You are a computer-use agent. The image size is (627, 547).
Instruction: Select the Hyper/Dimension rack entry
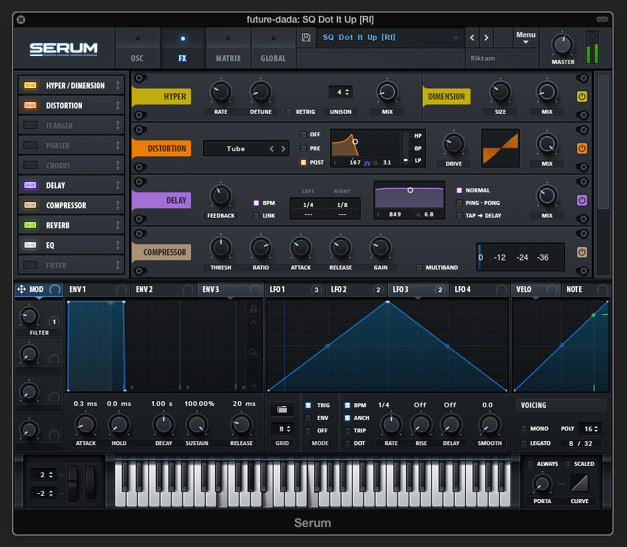coord(71,85)
